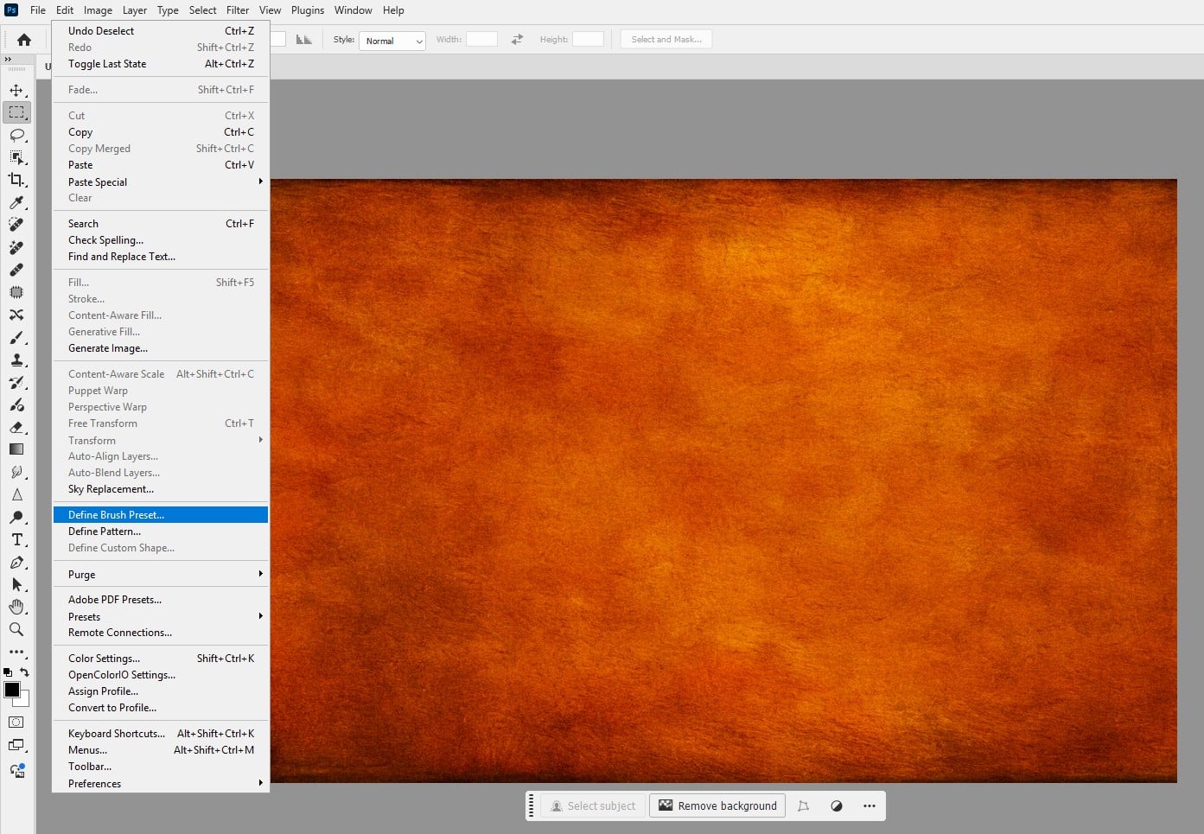Toggle Quick Mask mode
Viewport: 1204px width, 834px height.
click(16, 722)
